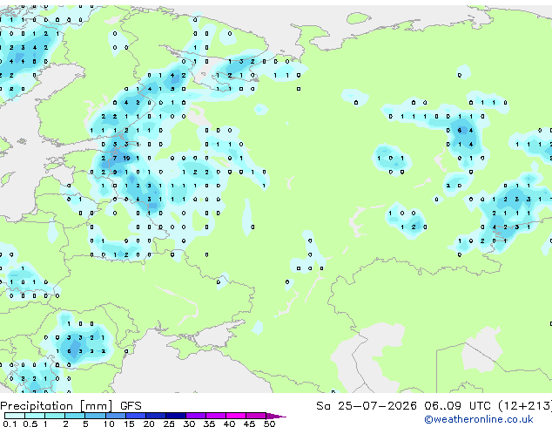Click the '25' legend scale label

(x=169, y=424)
